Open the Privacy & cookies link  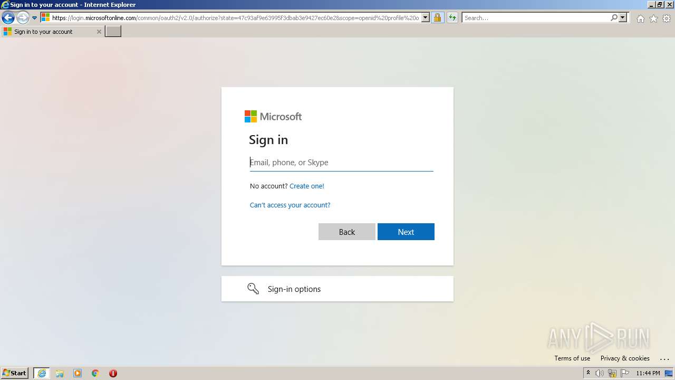click(x=625, y=358)
